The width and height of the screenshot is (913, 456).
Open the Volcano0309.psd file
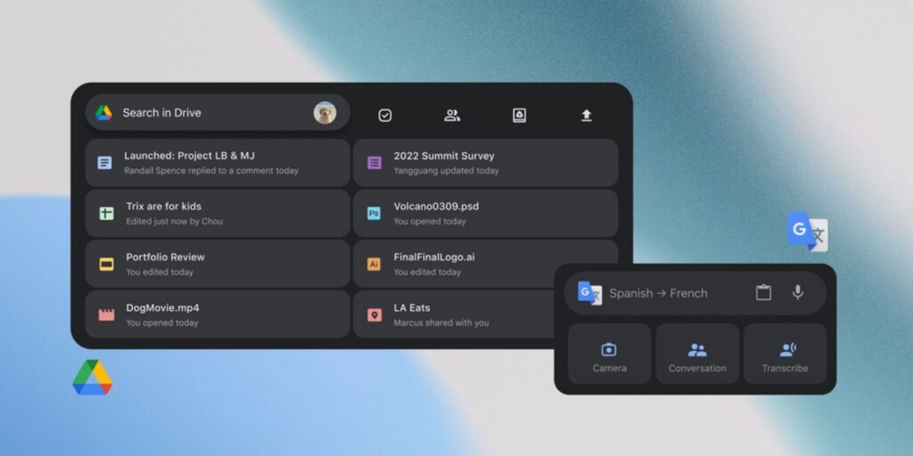coord(486,214)
